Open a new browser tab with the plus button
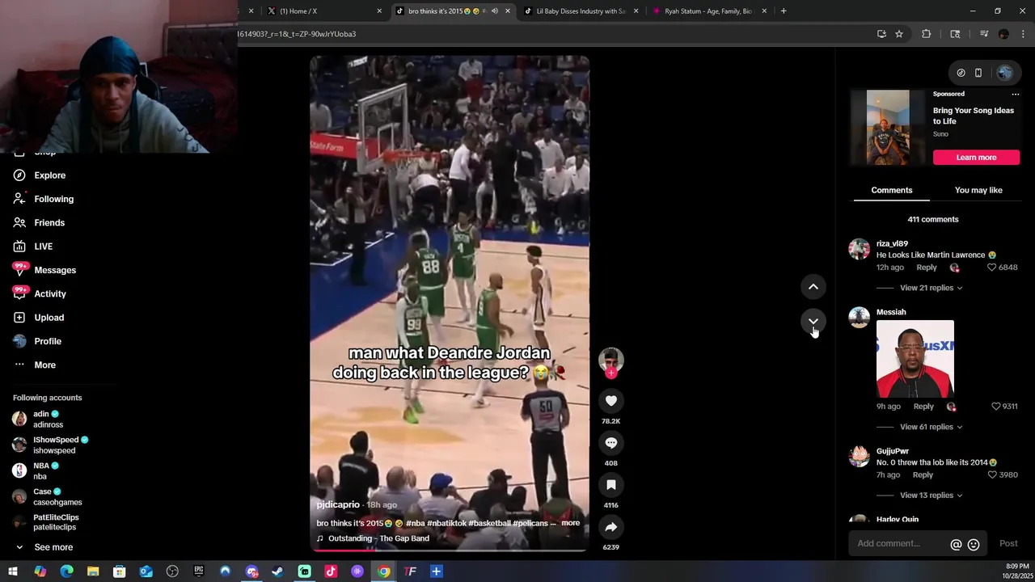The width and height of the screenshot is (1035, 582). coord(784,11)
